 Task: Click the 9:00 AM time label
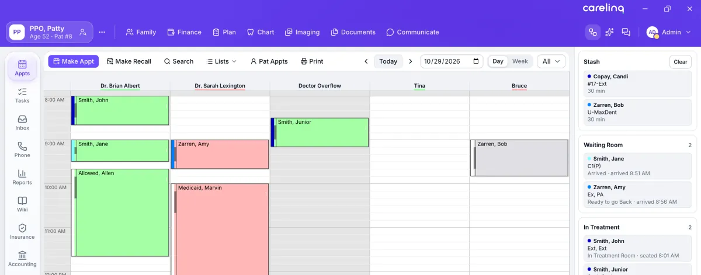coord(55,144)
